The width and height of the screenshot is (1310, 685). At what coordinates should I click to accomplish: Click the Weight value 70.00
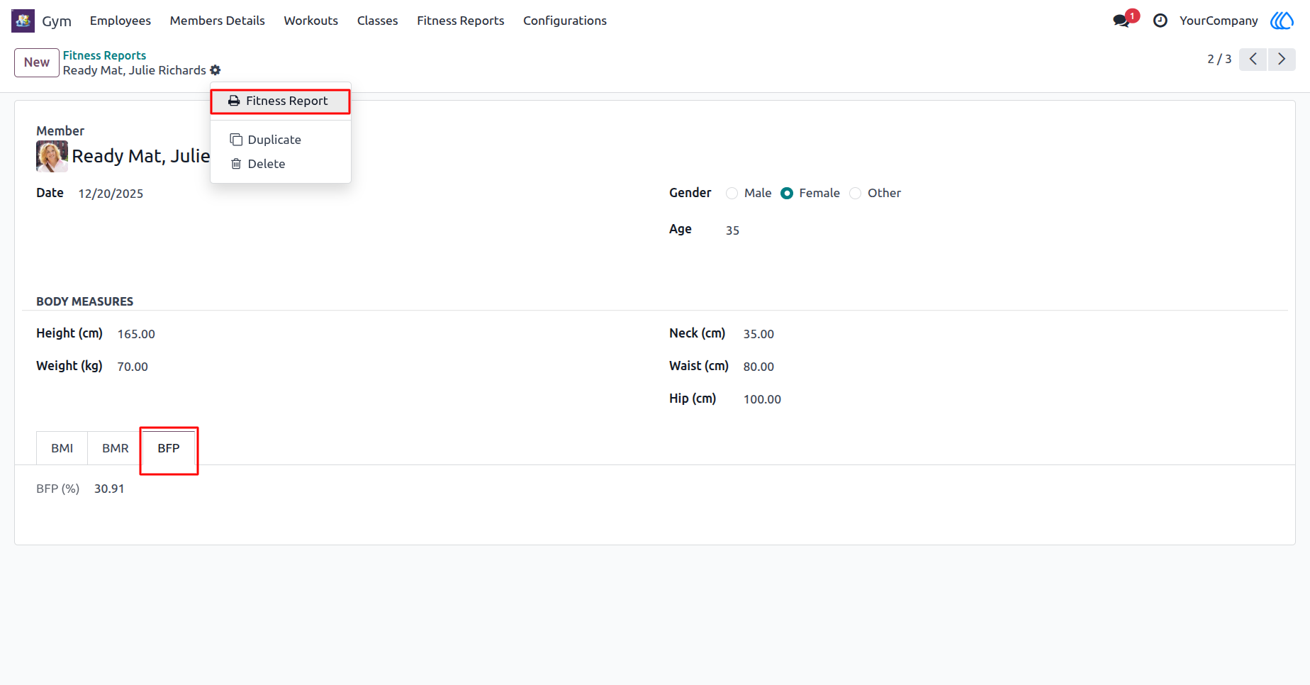[133, 367]
